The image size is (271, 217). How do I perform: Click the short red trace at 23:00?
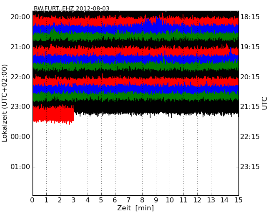coord(53,115)
